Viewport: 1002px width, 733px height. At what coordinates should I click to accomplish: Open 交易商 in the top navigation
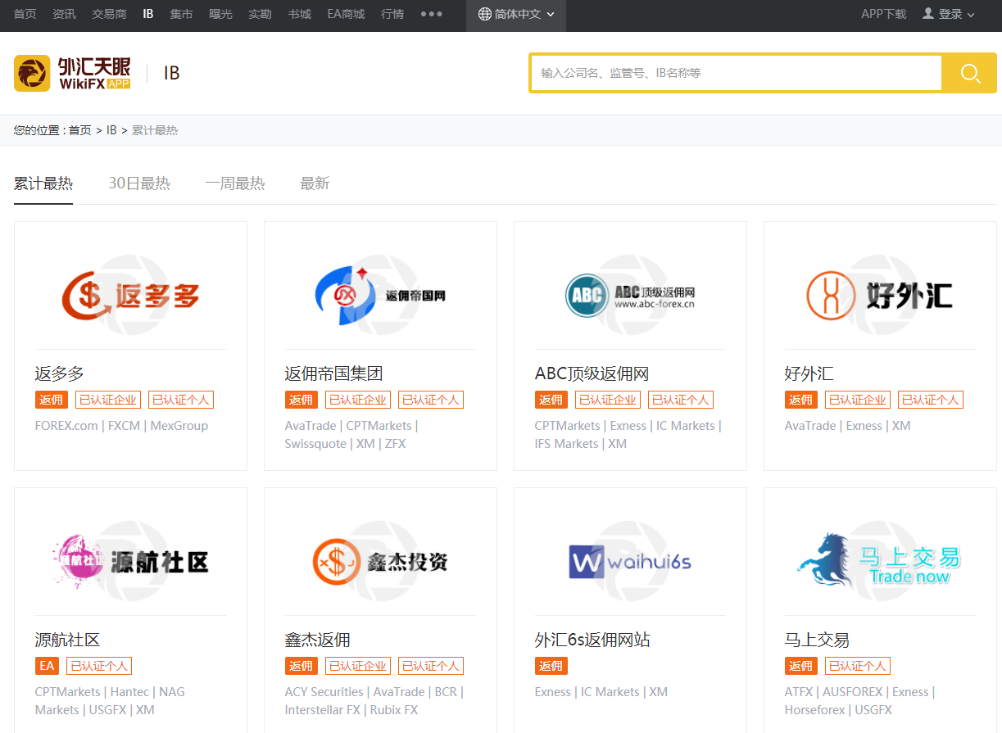(109, 14)
